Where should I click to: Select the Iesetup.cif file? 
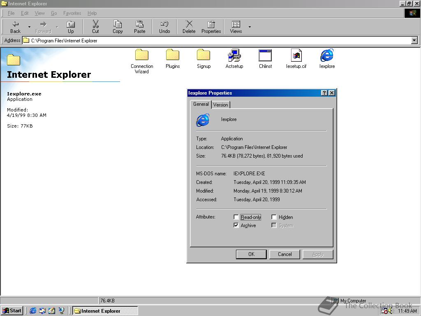click(x=296, y=58)
